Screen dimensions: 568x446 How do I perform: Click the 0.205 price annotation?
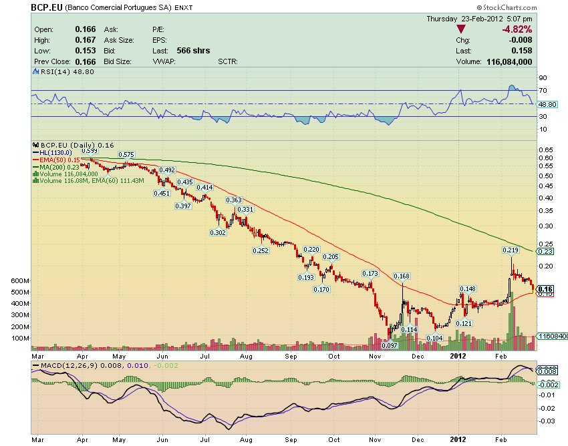(331, 256)
